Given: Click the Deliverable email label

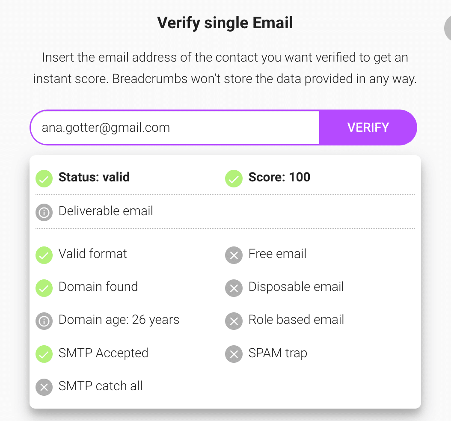Looking at the screenshot, I should [x=106, y=211].
